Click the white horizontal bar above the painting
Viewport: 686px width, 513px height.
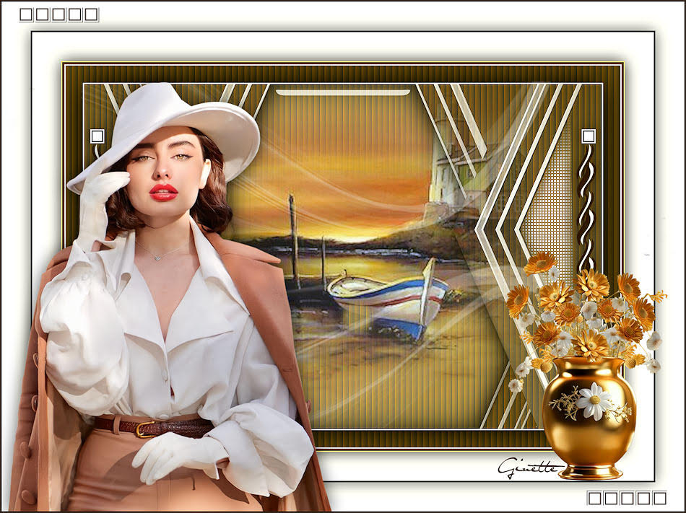pos(343,92)
